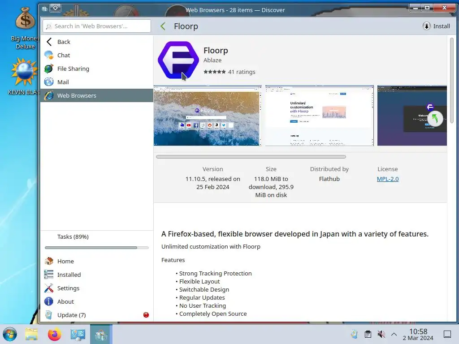Click the Tasks (89%) label

(x=73, y=236)
